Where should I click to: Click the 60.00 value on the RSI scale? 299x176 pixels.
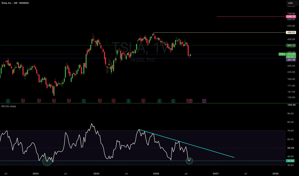tap(290, 139)
